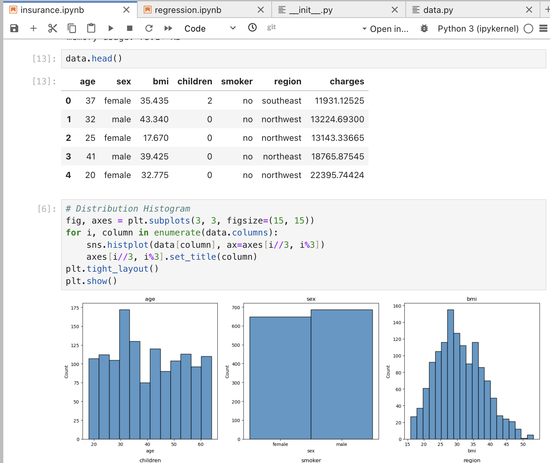This screenshot has height=463, width=550.
Task: Click the clock icon in the toolbar
Action: tap(252, 28)
